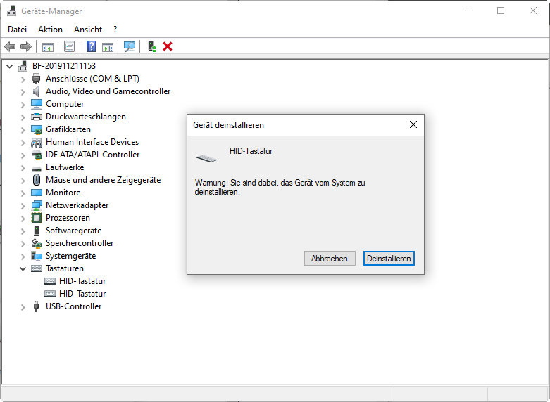Click the red X uninstall device icon

click(168, 46)
